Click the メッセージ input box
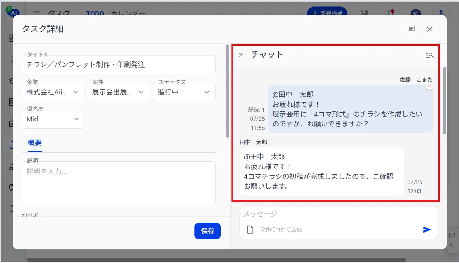Image resolution: width=459 pixels, height=263 pixels. coord(339,214)
